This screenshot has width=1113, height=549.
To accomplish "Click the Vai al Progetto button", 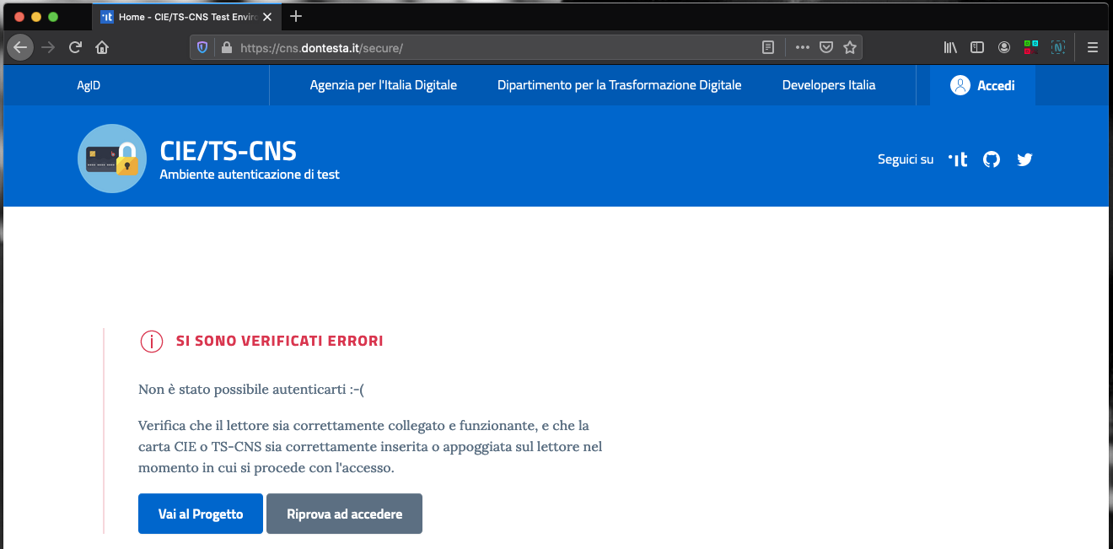I will (200, 513).
